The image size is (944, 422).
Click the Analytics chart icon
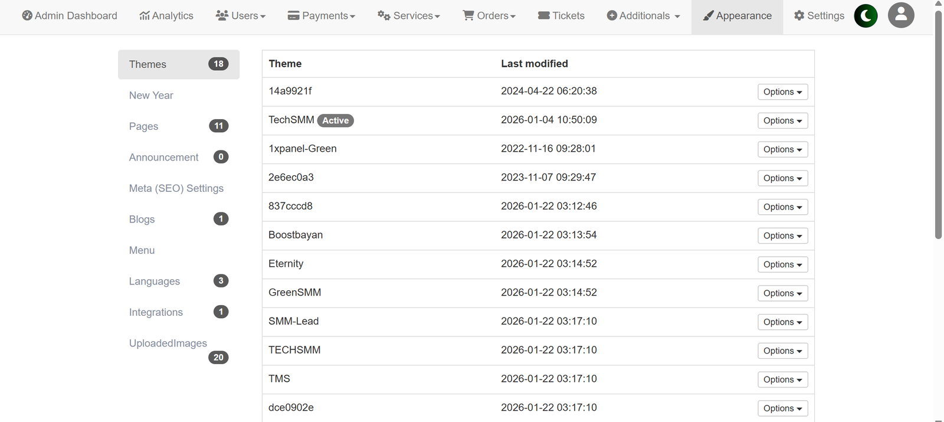click(144, 16)
